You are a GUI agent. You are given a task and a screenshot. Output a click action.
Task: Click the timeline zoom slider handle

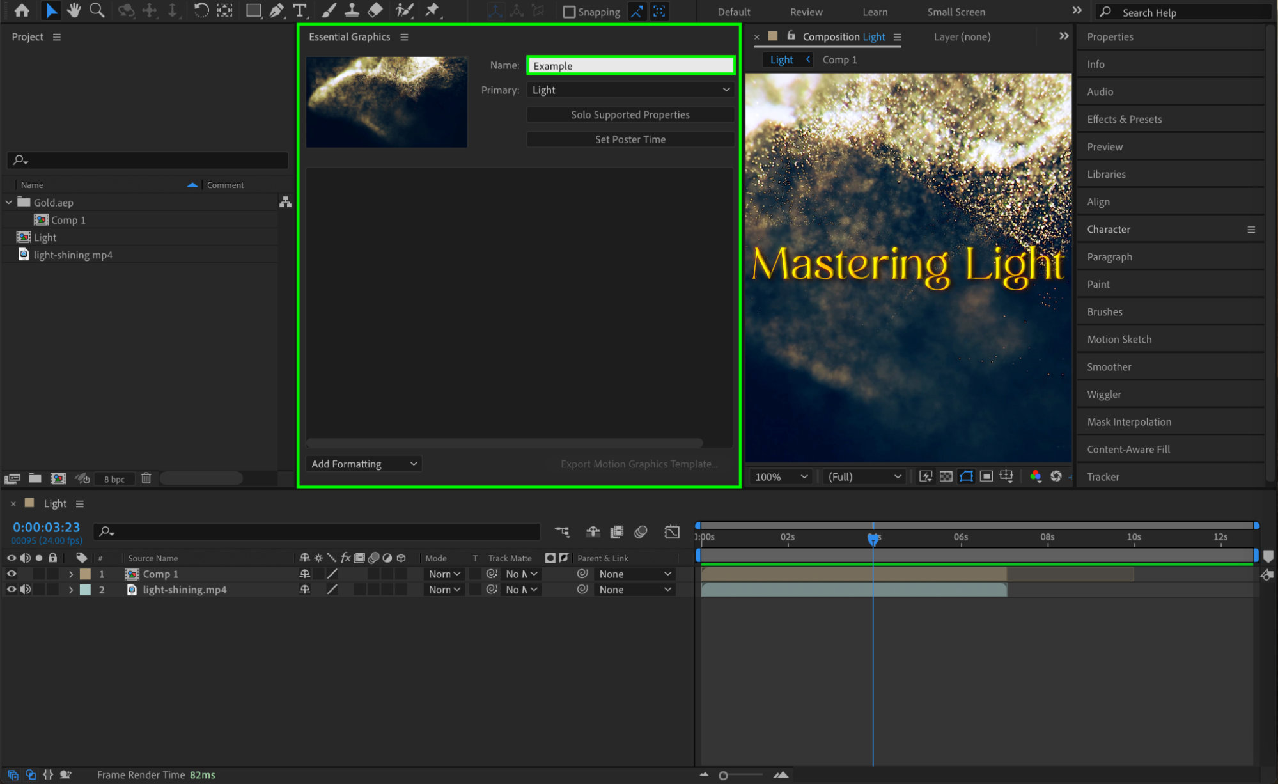723,775
